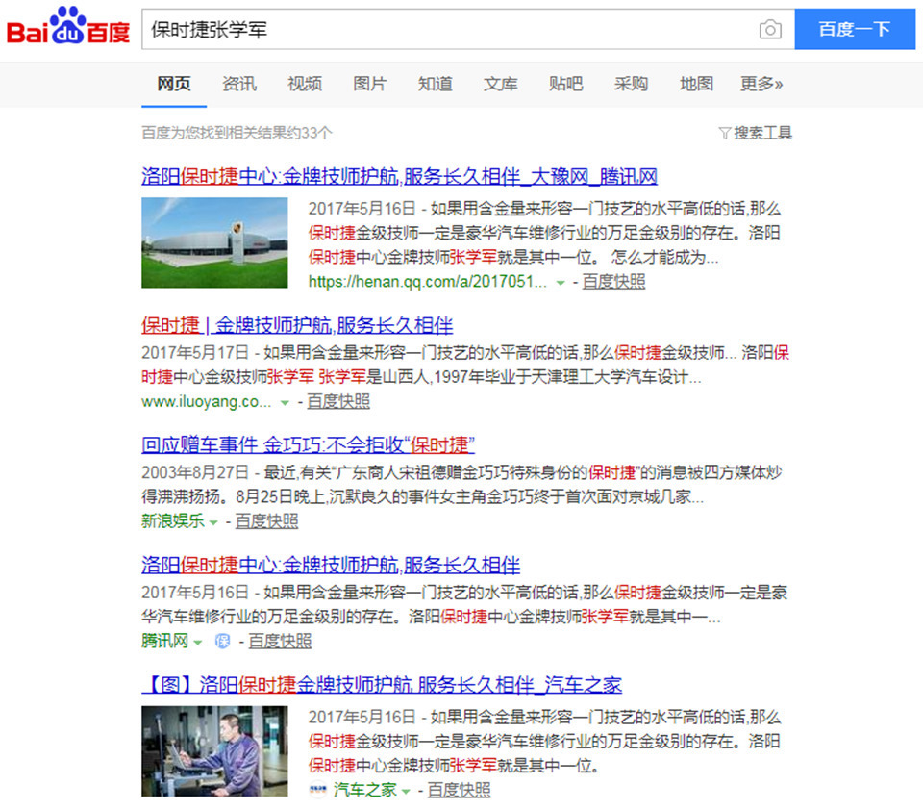Open the www.iluoyang.co URL link

(x=206, y=402)
